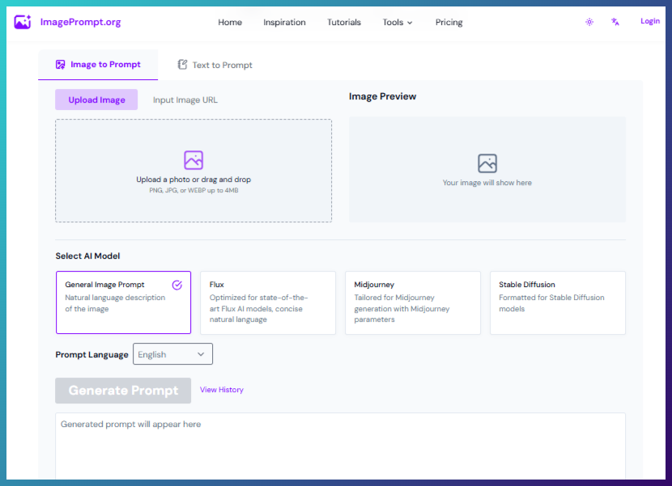Click the Generate Prompt button
This screenshot has height=486, width=672.
(x=123, y=391)
